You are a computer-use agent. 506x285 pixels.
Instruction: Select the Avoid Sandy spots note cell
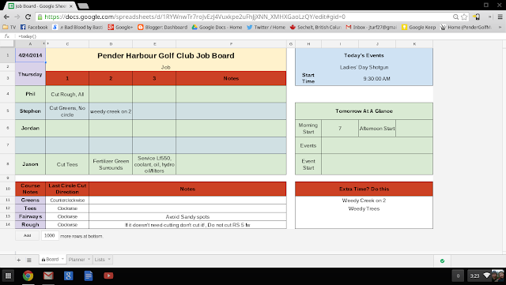(187, 216)
